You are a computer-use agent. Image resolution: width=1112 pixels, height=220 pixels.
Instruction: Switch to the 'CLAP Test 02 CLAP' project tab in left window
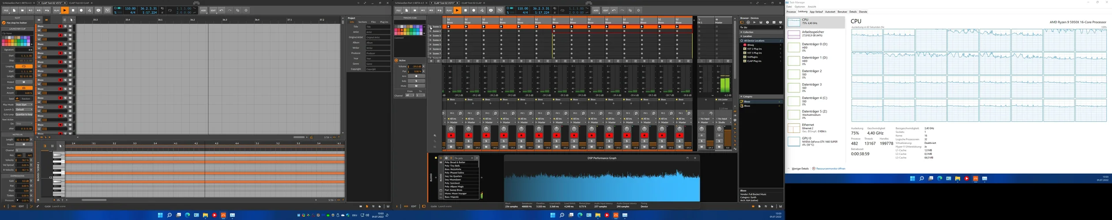[79, 3]
